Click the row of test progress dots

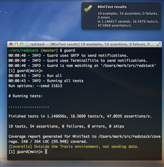[x=29, y=106]
